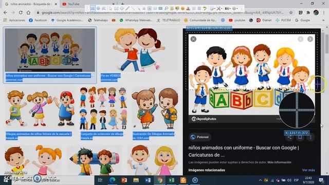The width and height of the screenshot is (329, 185).
Task: Open the Chrome extensions puzzle icon
Action: tap(308, 12)
